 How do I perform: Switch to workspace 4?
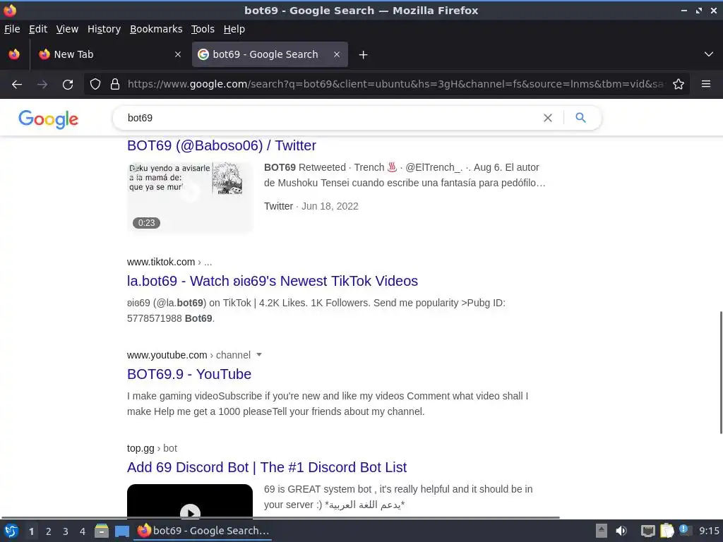click(83, 531)
